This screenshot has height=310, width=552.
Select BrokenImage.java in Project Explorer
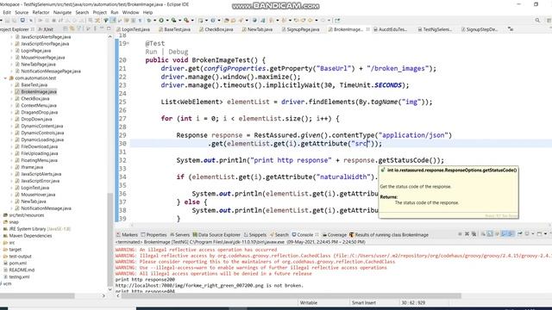[38, 92]
